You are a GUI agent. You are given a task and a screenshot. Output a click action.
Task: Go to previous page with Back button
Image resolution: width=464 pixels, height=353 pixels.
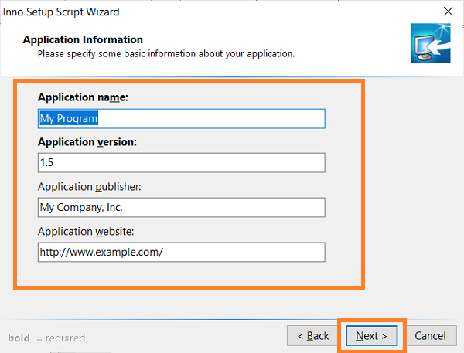tap(313, 335)
